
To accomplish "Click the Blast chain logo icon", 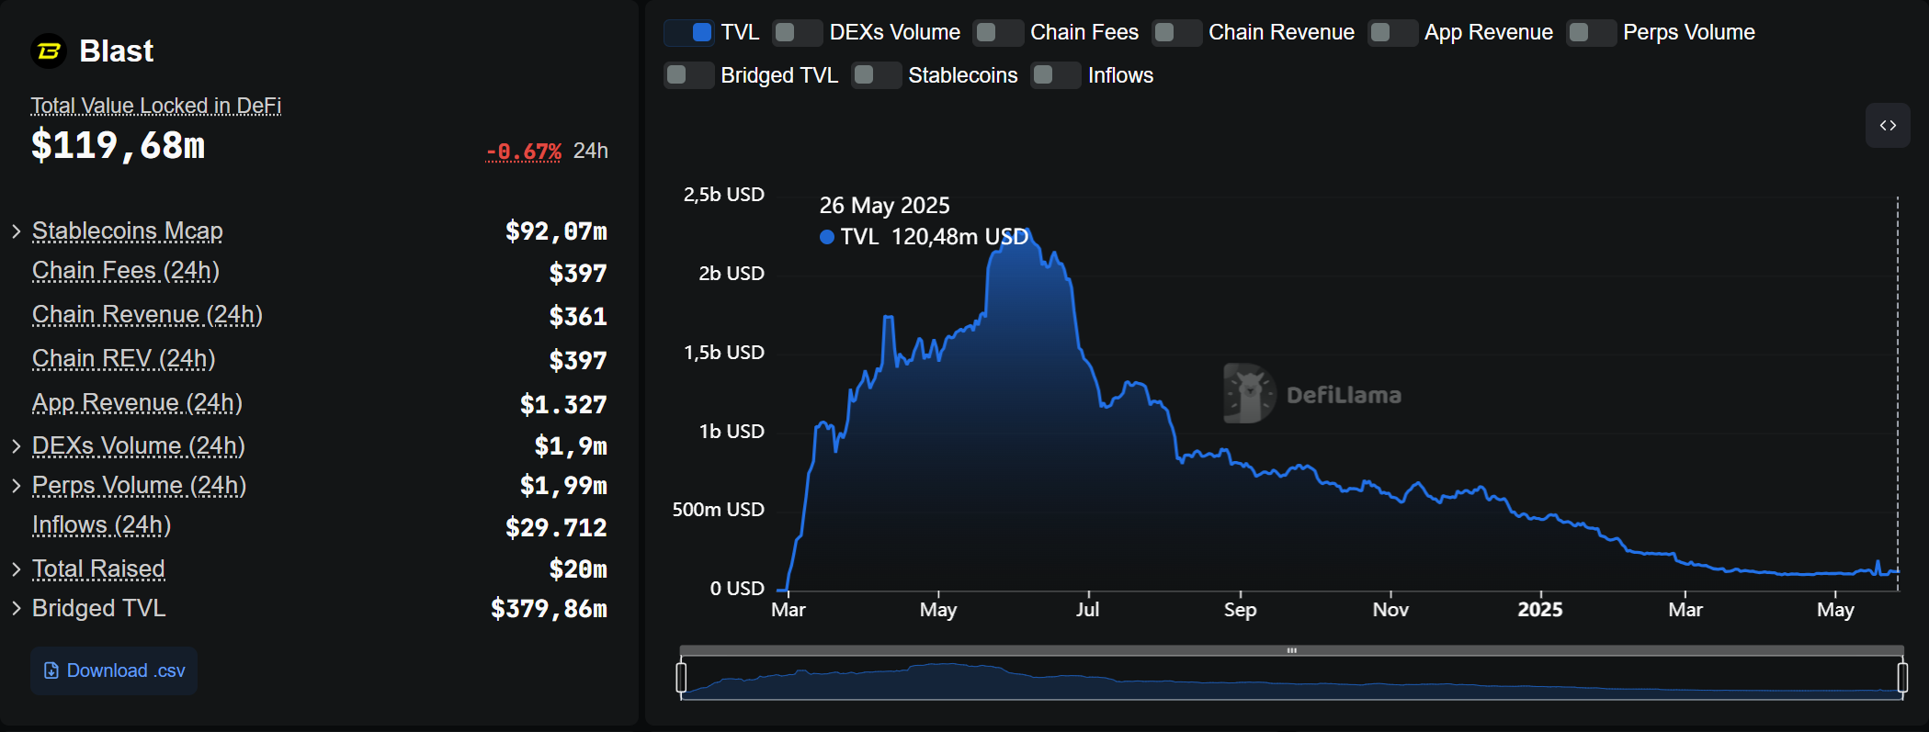I will 49,51.
